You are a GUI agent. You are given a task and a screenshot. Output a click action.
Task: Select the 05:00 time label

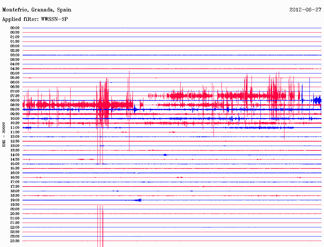pyautogui.click(x=15, y=73)
